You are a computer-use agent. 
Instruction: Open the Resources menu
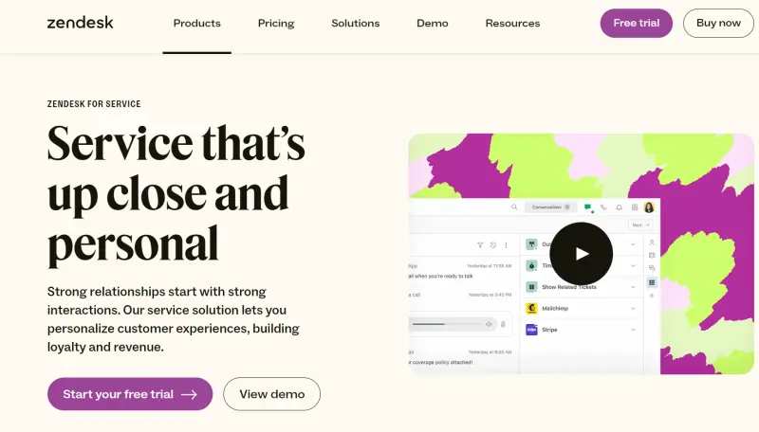pyautogui.click(x=512, y=23)
